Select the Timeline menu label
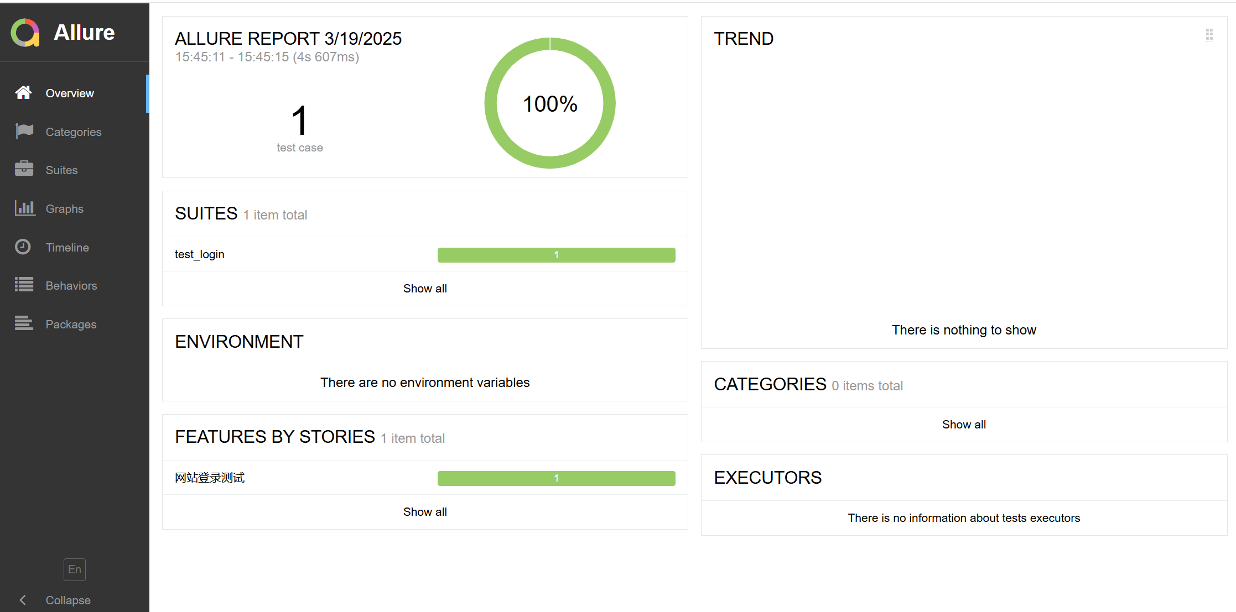Image resolution: width=1236 pixels, height=612 pixels. tap(67, 248)
